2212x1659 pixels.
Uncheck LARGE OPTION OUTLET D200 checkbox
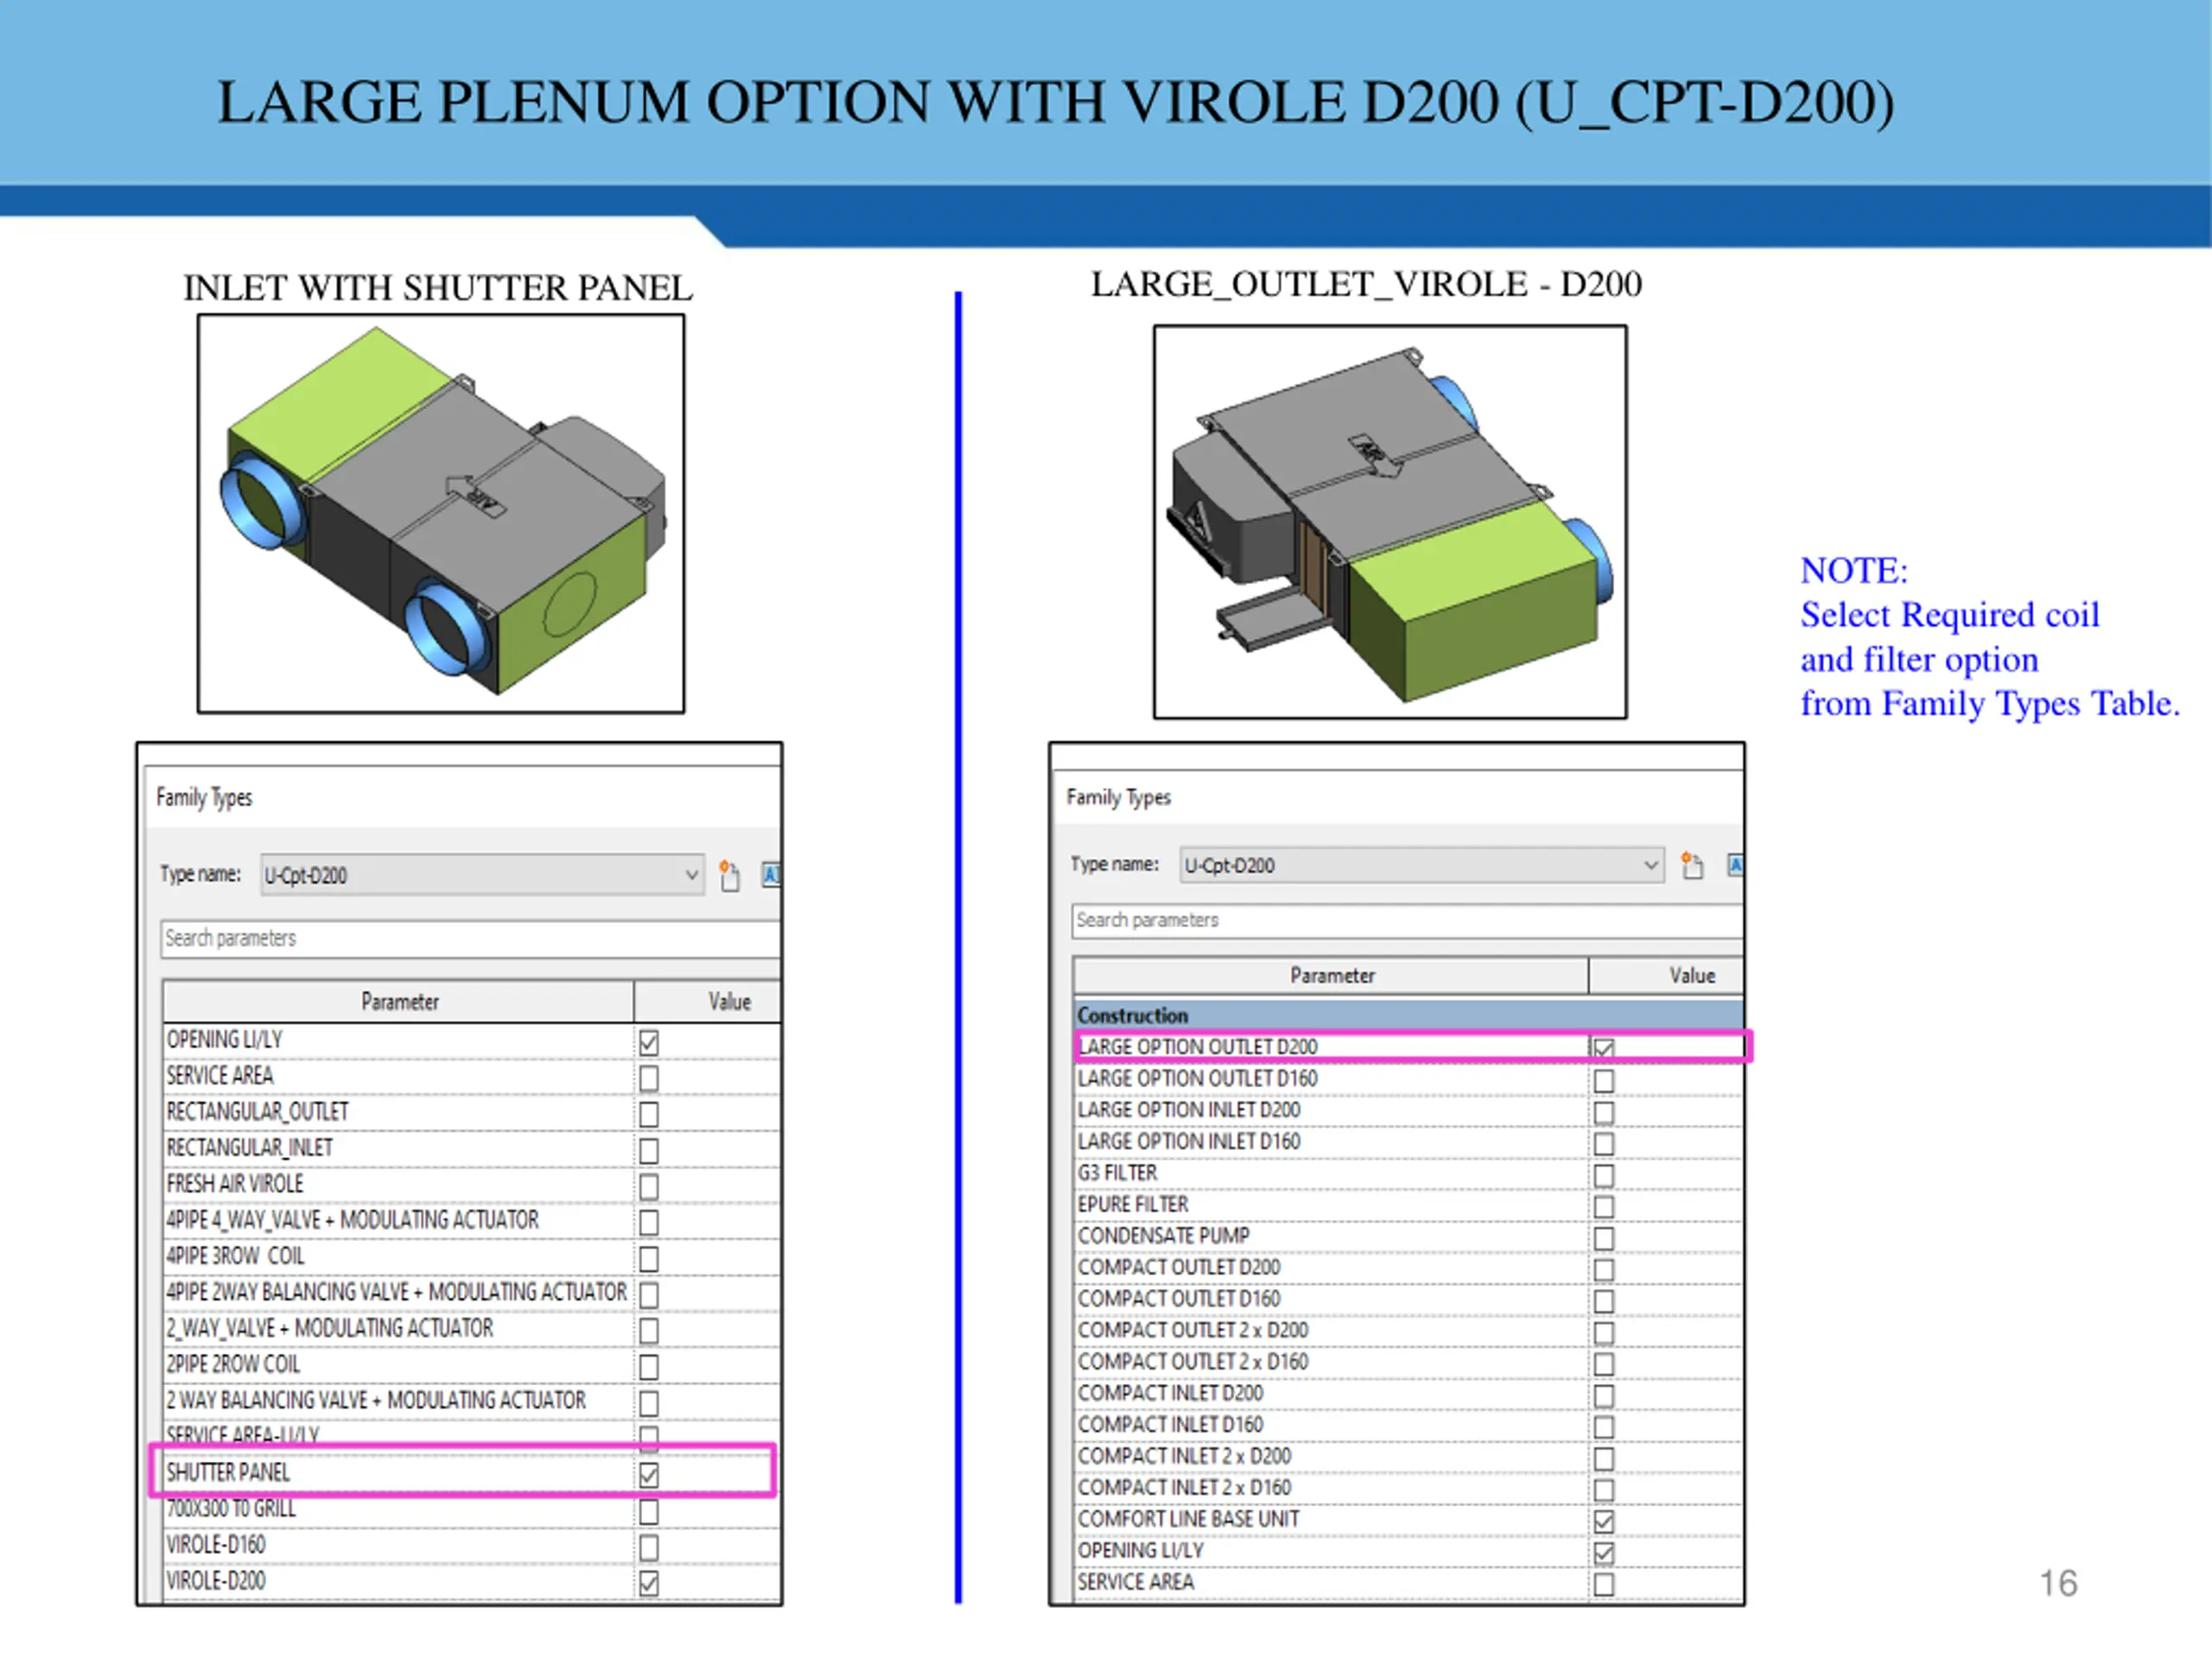(x=1604, y=1048)
